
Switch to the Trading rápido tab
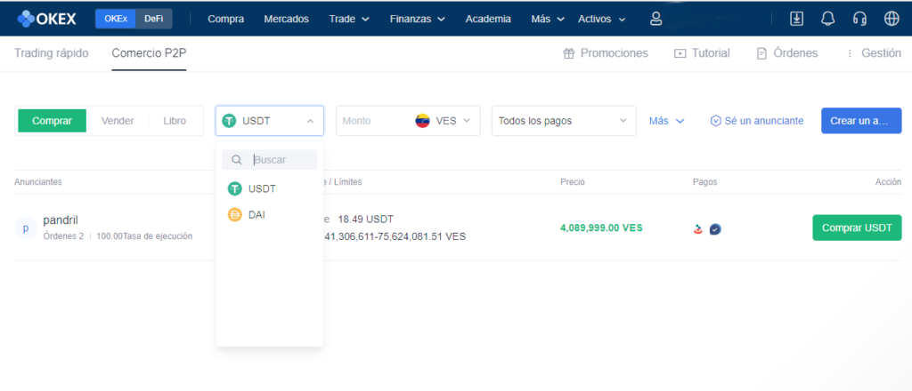pos(51,53)
